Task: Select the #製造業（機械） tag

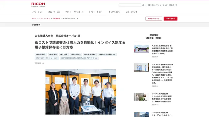Action: pyautogui.click(x=41, y=54)
